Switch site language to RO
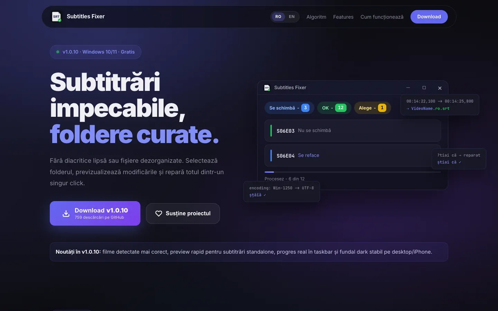This screenshot has width=498, height=311. [278, 17]
